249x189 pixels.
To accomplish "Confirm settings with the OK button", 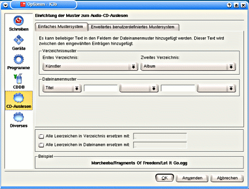I will tap(164, 178).
